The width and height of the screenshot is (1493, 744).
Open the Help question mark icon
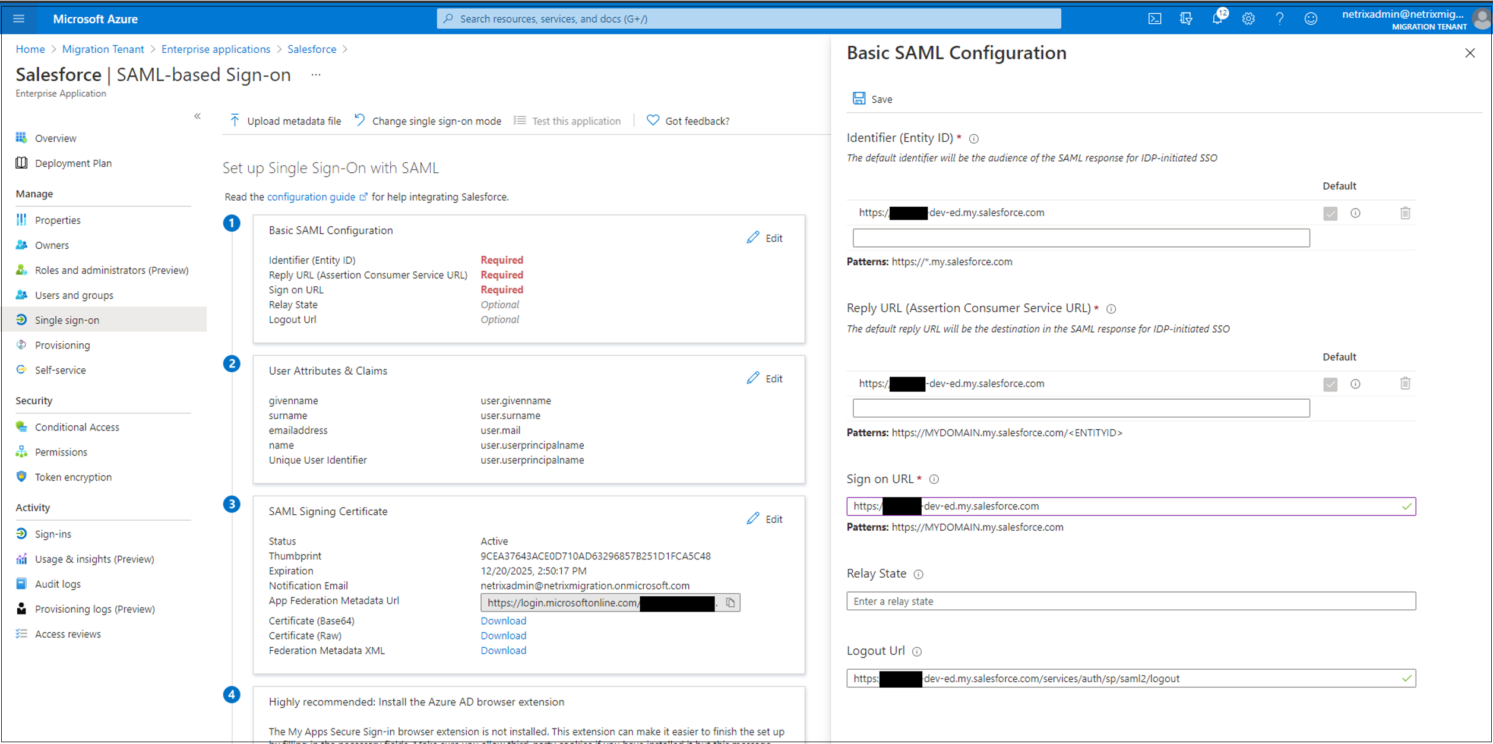(x=1279, y=19)
